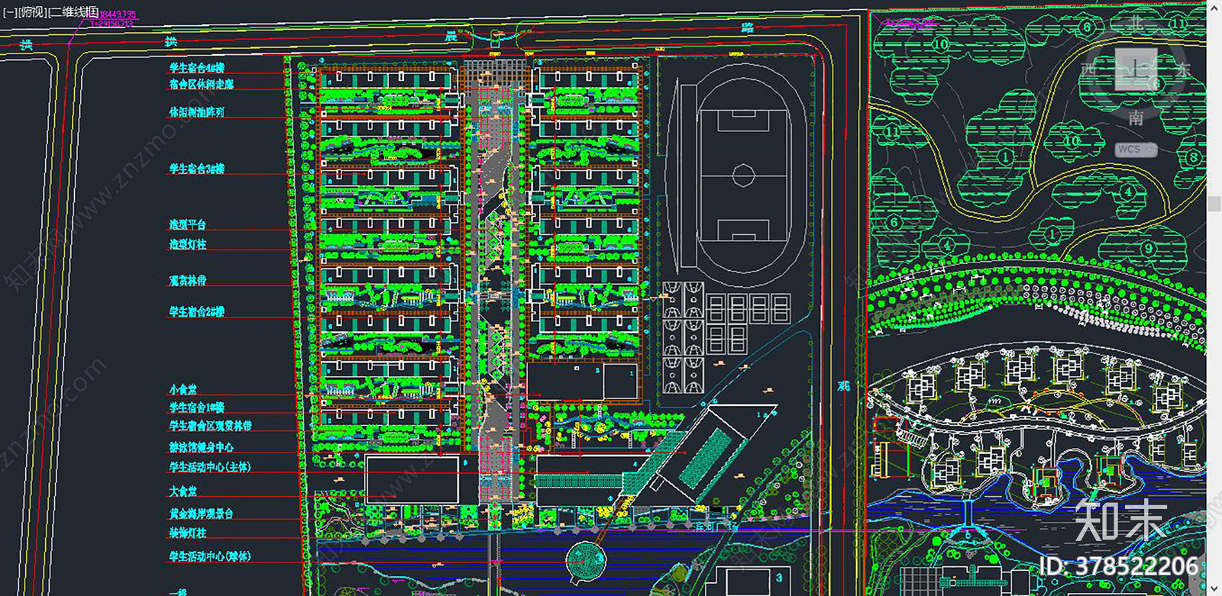Click the vertical scrollbar thumb
Image resolution: width=1222 pixels, height=596 pixels.
click(1214, 204)
